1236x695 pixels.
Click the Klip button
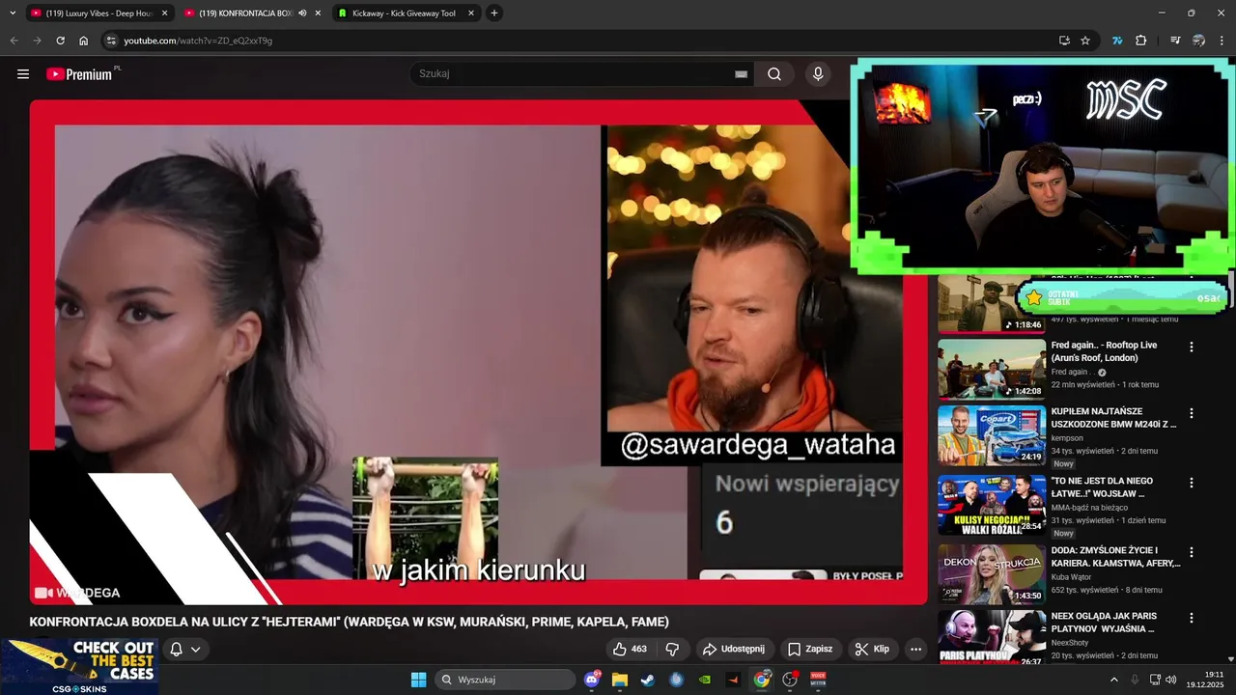pos(872,649)
